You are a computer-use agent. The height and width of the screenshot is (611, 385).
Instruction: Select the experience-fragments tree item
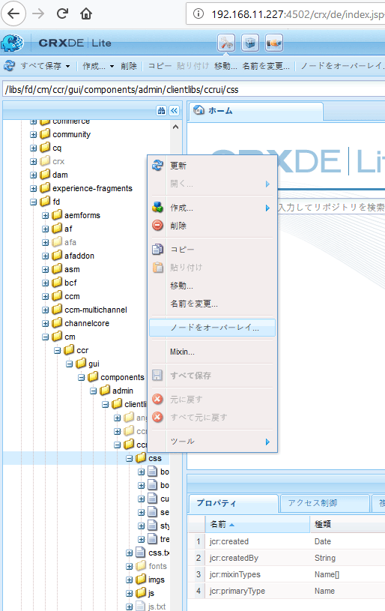92,188
